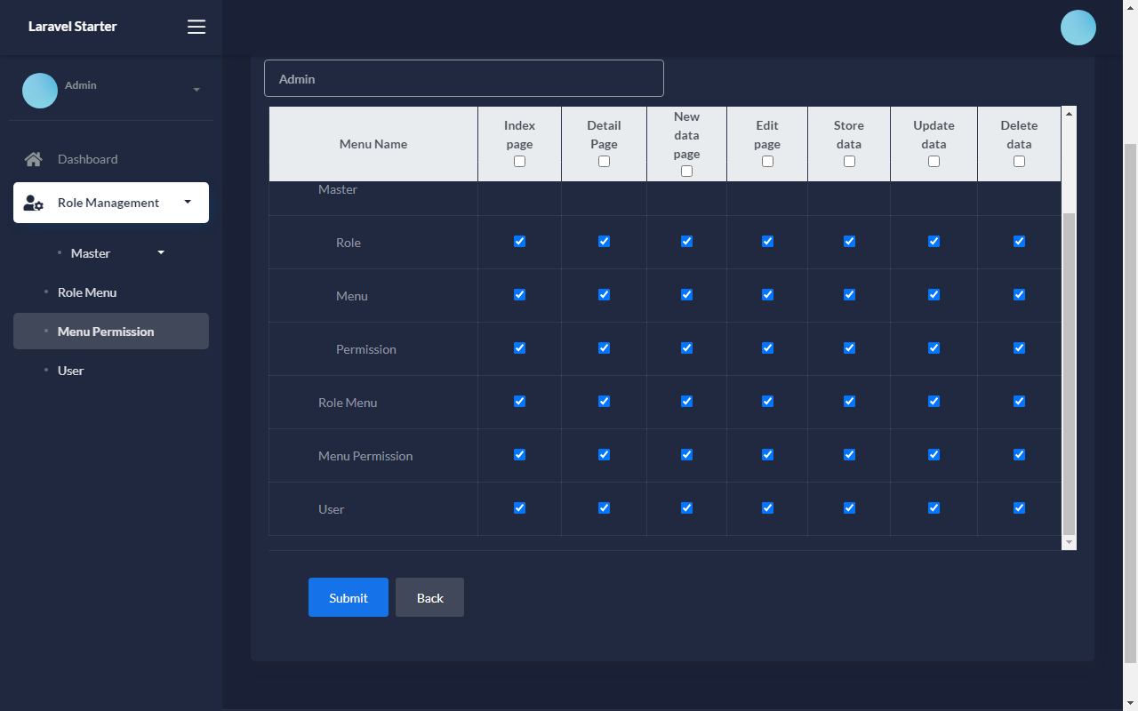
Task: Click the Role Menu row label in table
Action: pyautogui.click(x=348, y=403)
